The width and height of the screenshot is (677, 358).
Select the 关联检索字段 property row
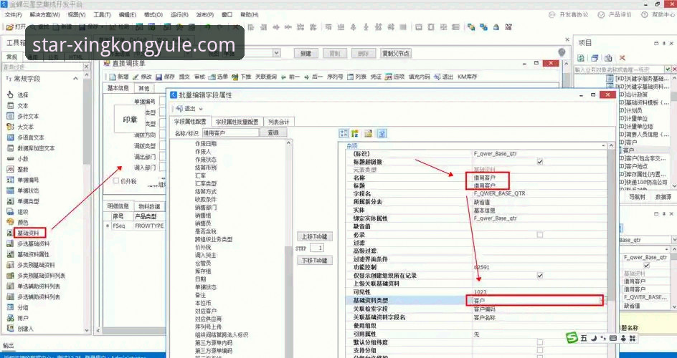477,309
